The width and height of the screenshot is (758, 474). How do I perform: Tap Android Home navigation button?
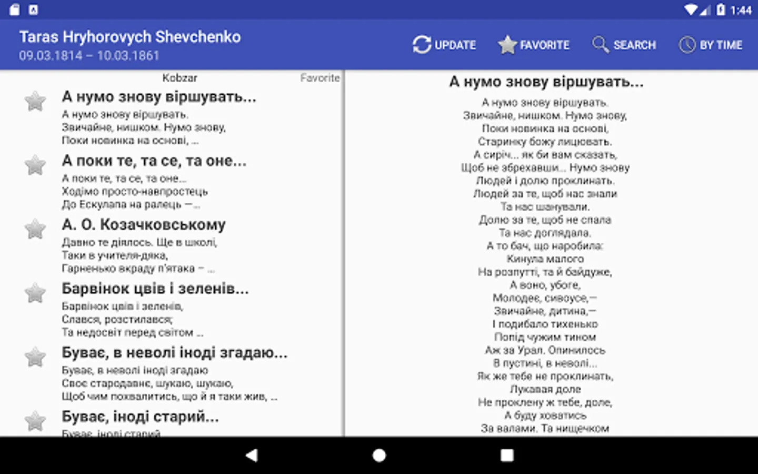379,456
